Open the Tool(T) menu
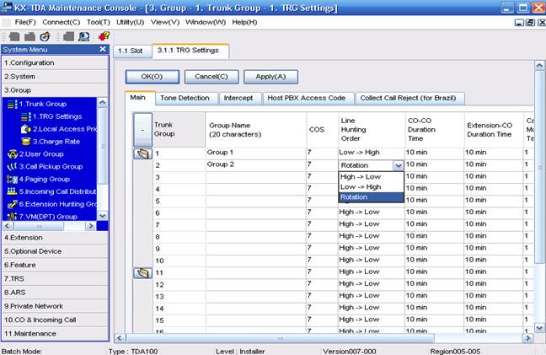This screenshot has width=546, height=355. pos(99,22)
